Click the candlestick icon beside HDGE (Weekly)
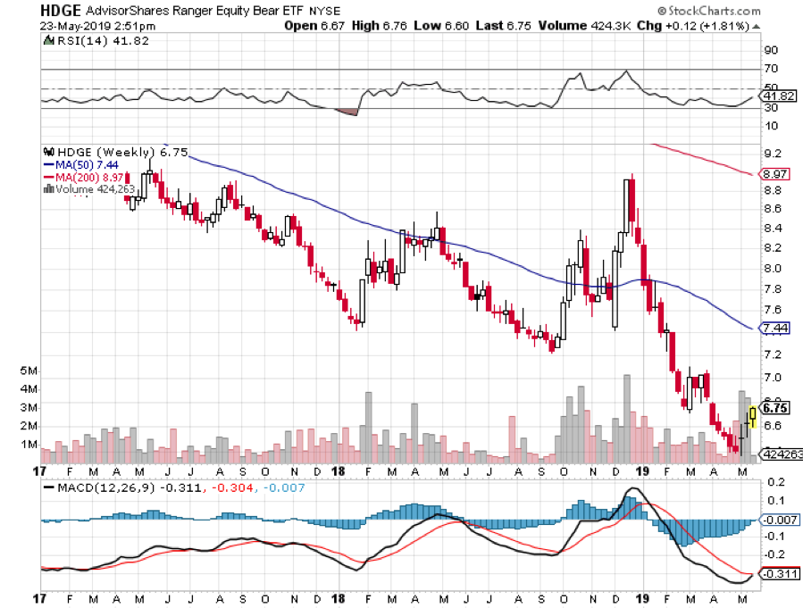 click(x=49, y=152)
